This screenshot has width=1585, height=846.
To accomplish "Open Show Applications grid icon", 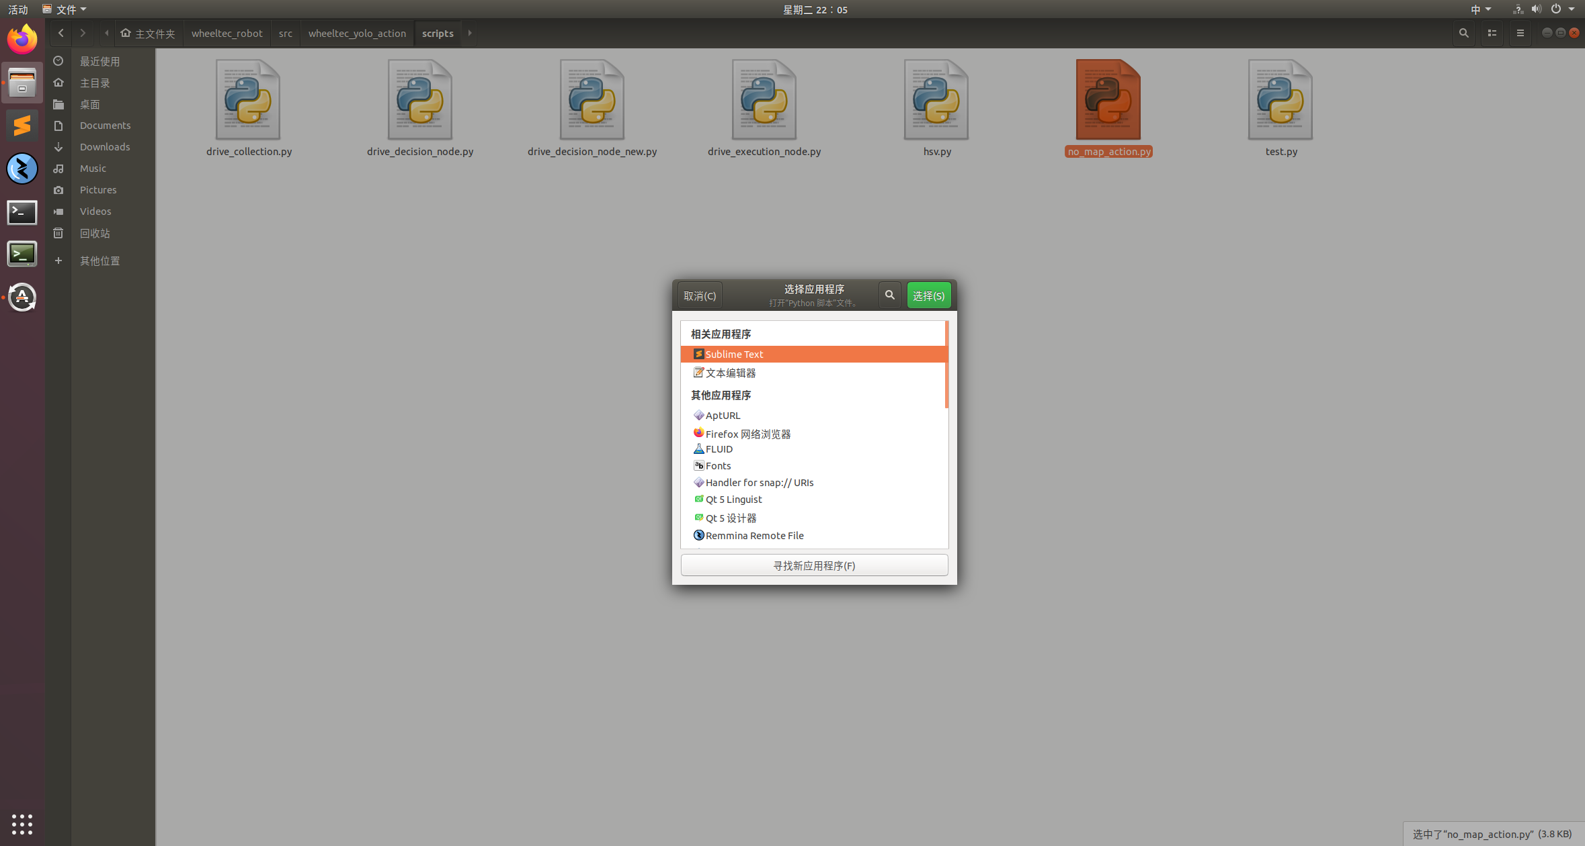I will point(22,823).
